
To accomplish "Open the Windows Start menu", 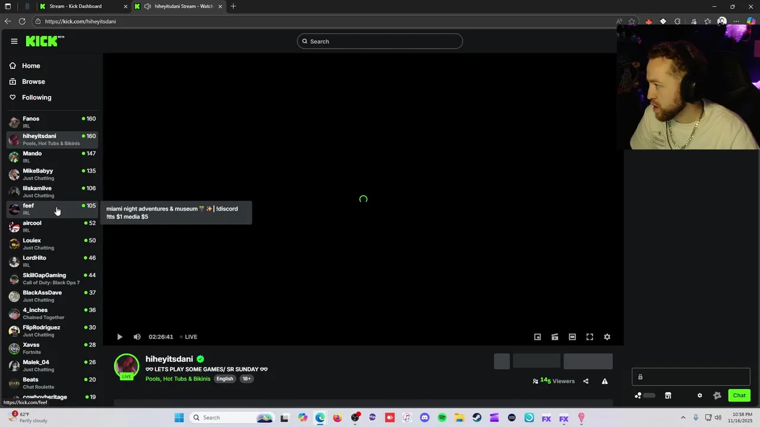I will (179, 418).
